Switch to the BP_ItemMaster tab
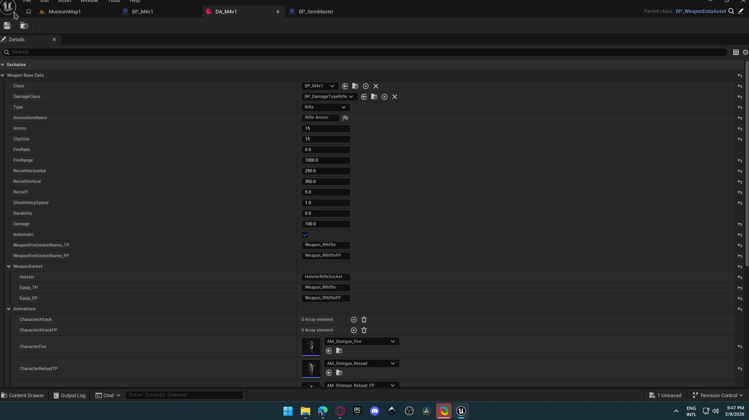Image resolution: width=749 pixels, height=420 pixels. tap(316, 12)
